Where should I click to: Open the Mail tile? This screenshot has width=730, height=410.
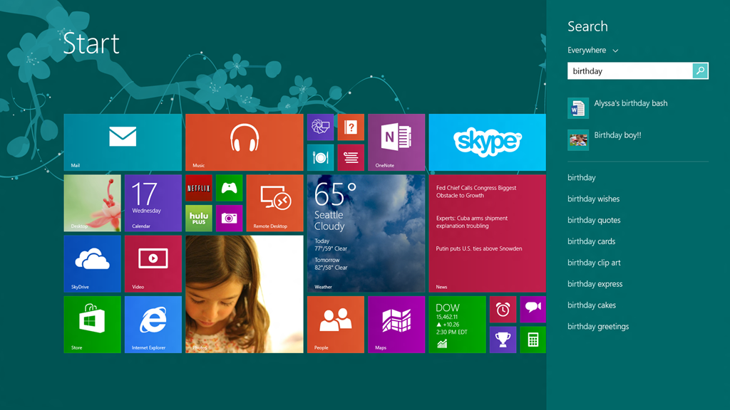123,142
